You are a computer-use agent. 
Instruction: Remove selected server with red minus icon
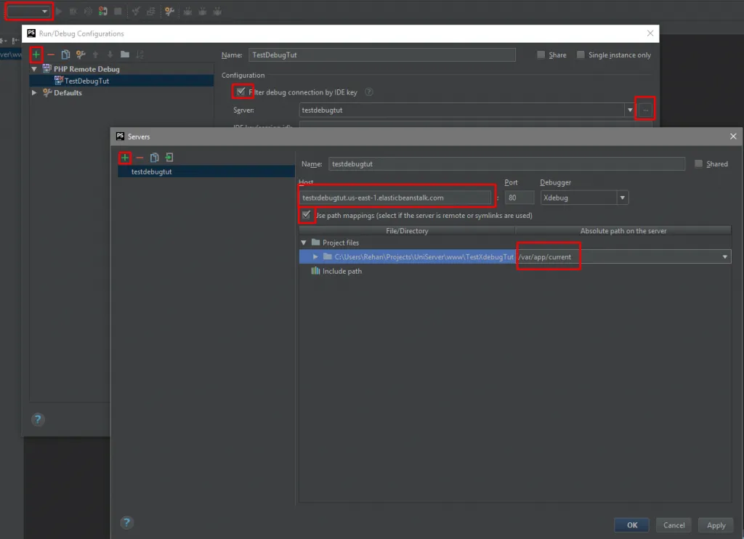pyautogui.click(x=139, y=158)
